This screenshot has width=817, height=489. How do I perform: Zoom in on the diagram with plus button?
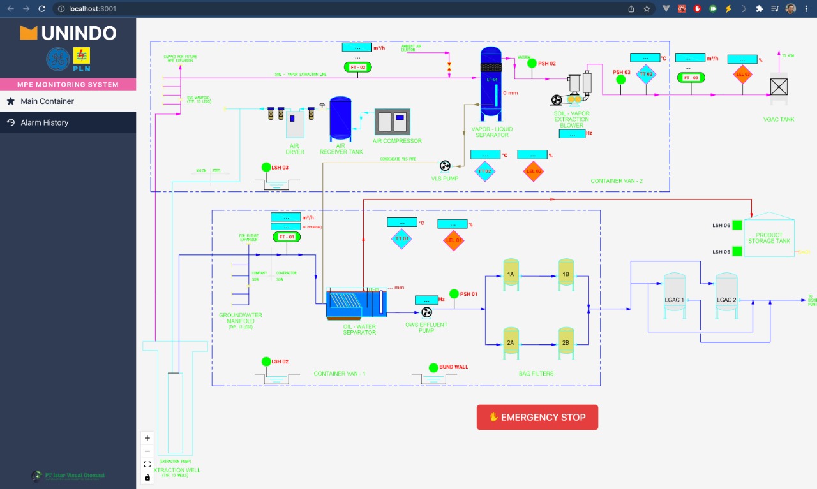(x=147, y=438)
